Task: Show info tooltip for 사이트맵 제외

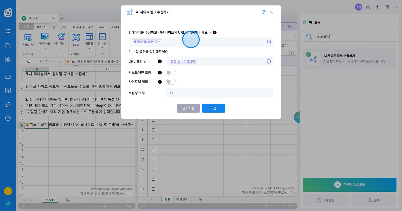Action: point(160,82)
